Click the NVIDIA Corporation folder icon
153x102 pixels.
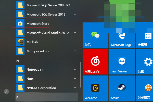tap(20, 88)
